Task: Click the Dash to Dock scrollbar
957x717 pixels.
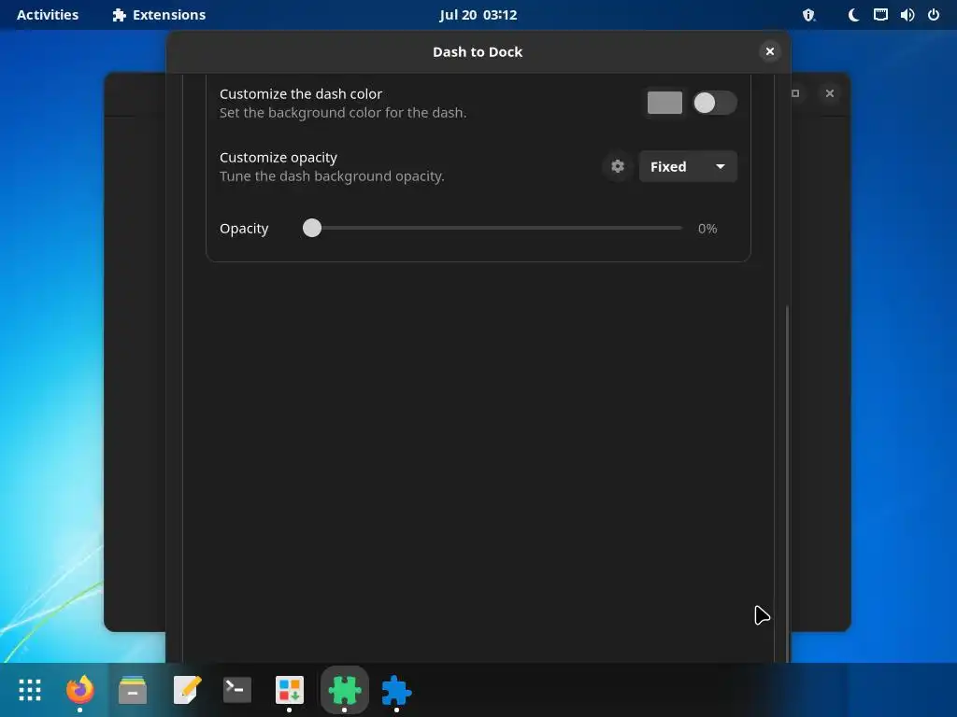Action: click(787, 483)
